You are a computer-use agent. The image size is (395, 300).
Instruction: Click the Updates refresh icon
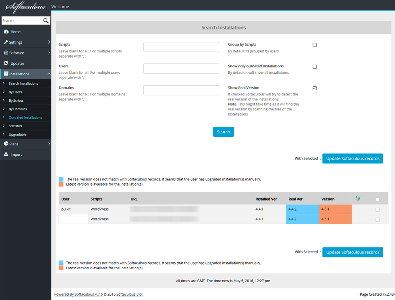(x=6, y=63)
